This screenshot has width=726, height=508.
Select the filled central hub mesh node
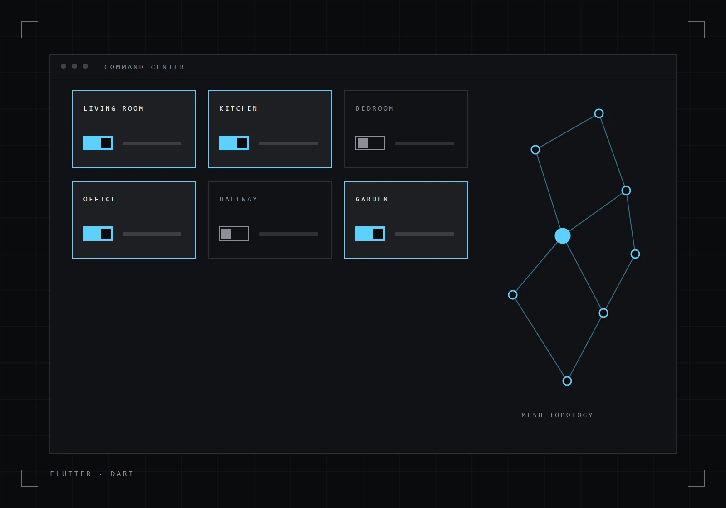coord(563,236)
